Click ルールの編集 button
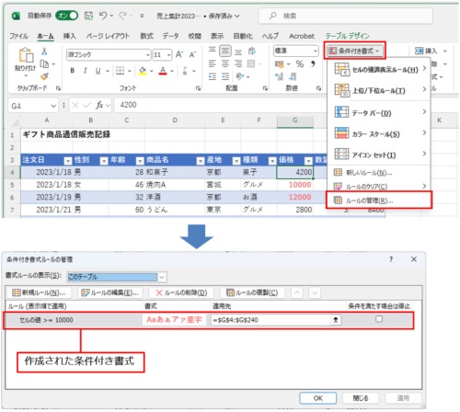 pos(109,292)
